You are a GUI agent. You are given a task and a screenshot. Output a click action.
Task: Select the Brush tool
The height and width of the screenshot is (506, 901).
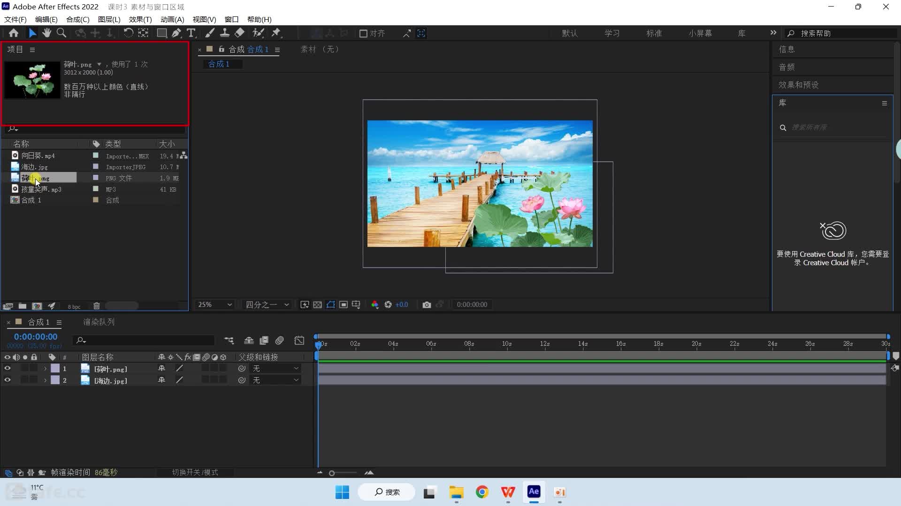210,33
